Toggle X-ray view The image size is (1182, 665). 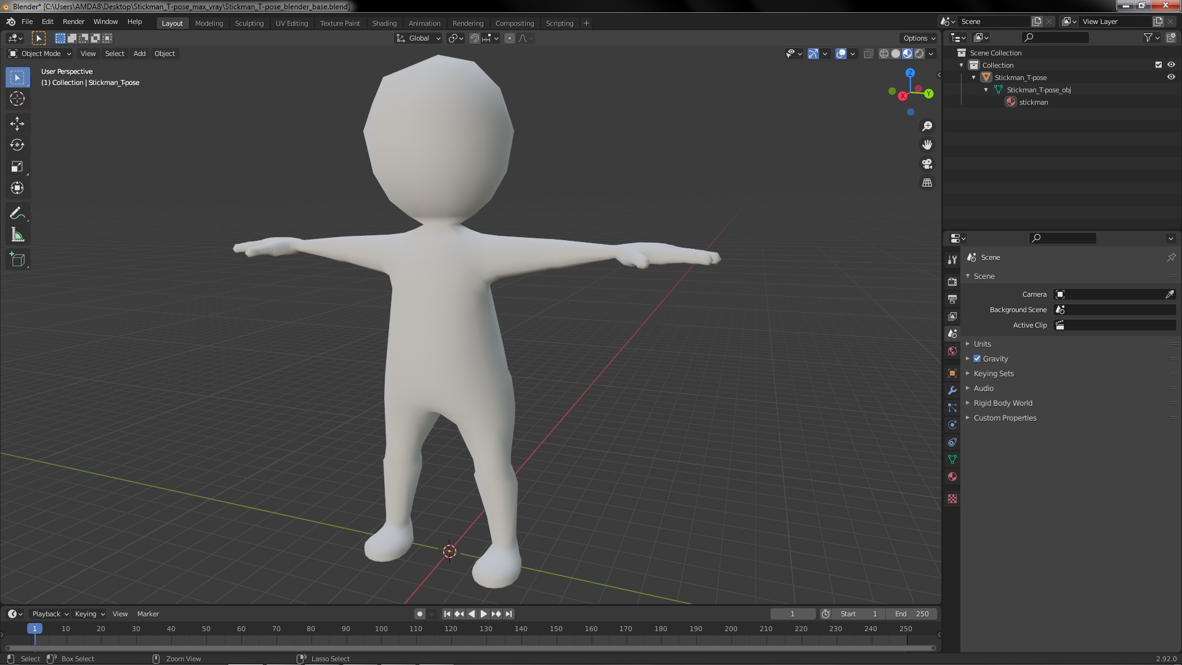coord(868,54)
